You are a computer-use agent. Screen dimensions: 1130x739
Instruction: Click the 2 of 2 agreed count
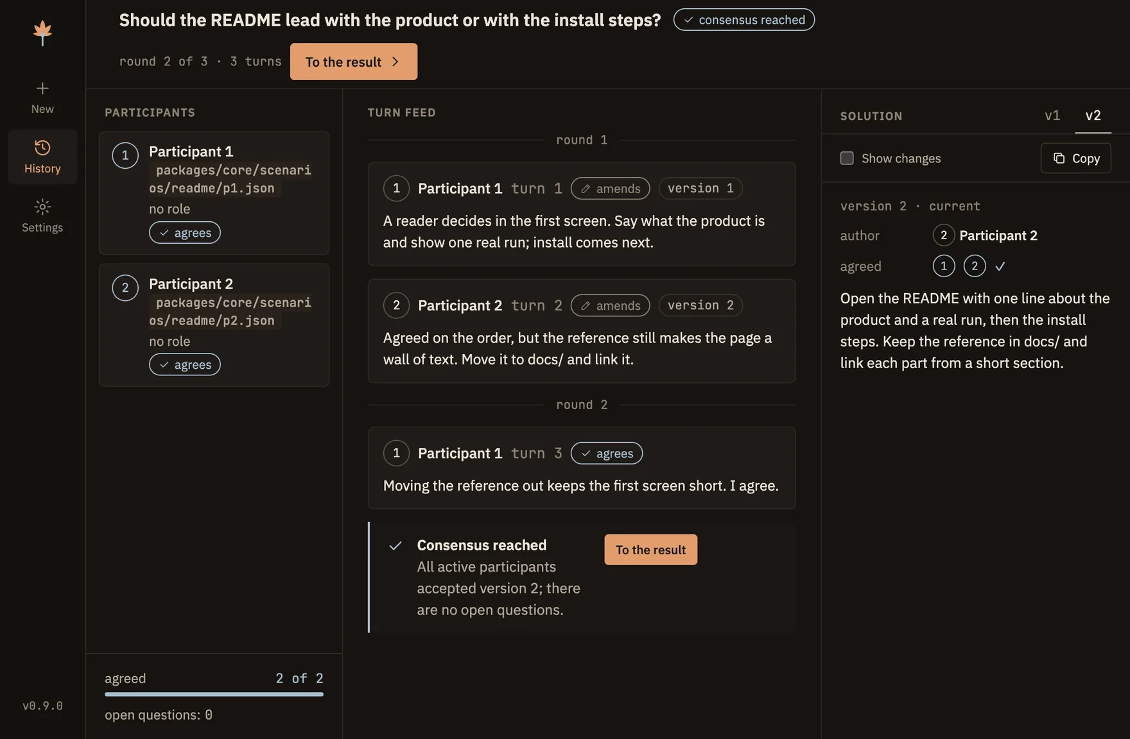[299, 678]
